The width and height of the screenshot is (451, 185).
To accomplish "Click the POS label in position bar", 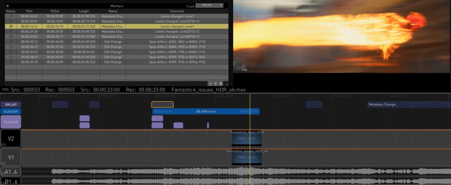I will pyautogui.click(x=5, y=90).
